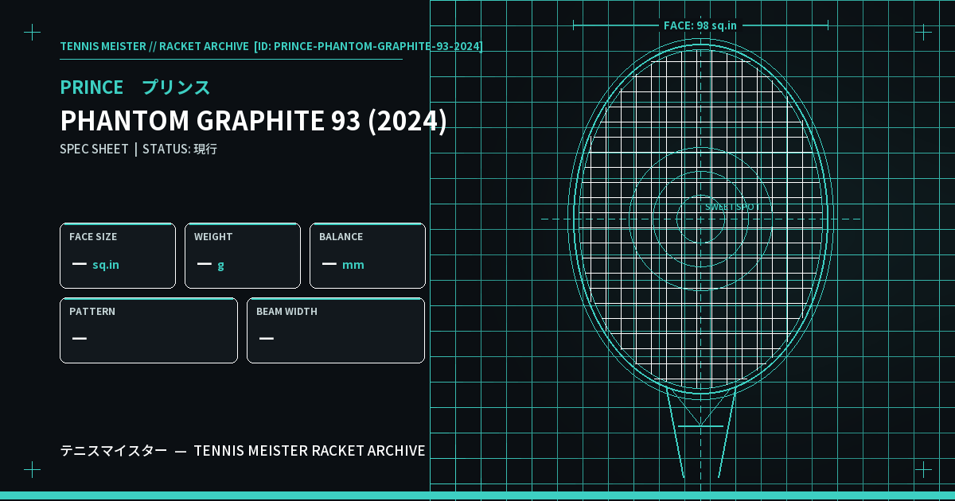Click the mm unit in BALANCE card
Screen dimensions: 955x501
point(353,265)
